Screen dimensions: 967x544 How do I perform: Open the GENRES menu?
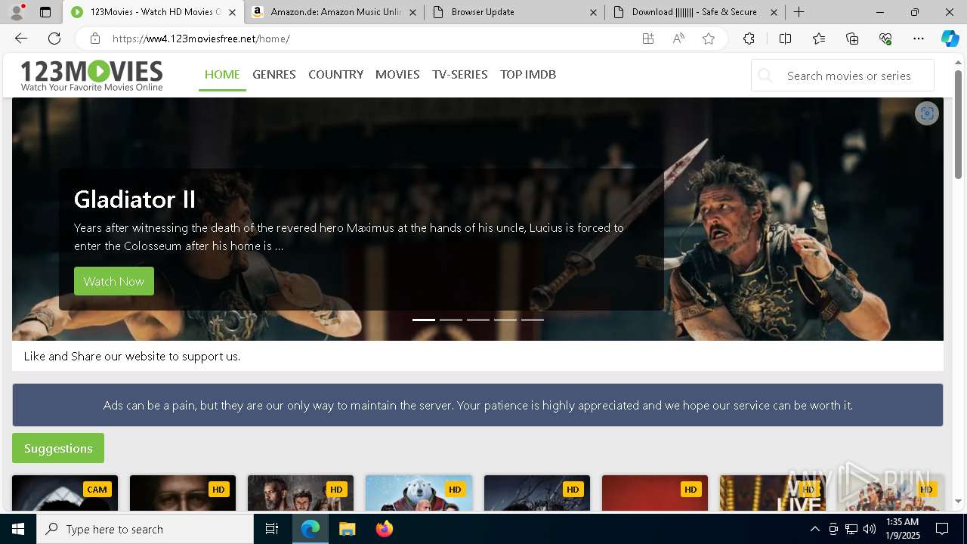point(274,74)
